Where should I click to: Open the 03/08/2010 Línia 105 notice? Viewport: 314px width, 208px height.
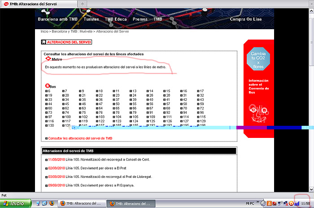click(100, 177)
